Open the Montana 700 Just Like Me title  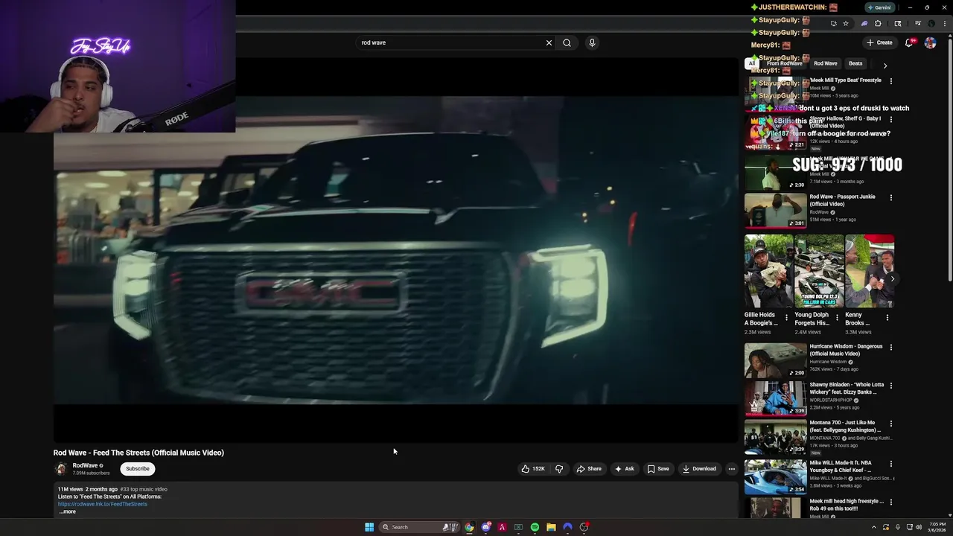point(845,427)
